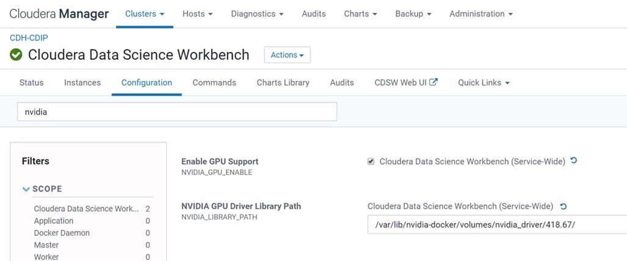Click the NVIDIA GPU Driver Library Path field
The image size is (627, 261).
[497, 224]
